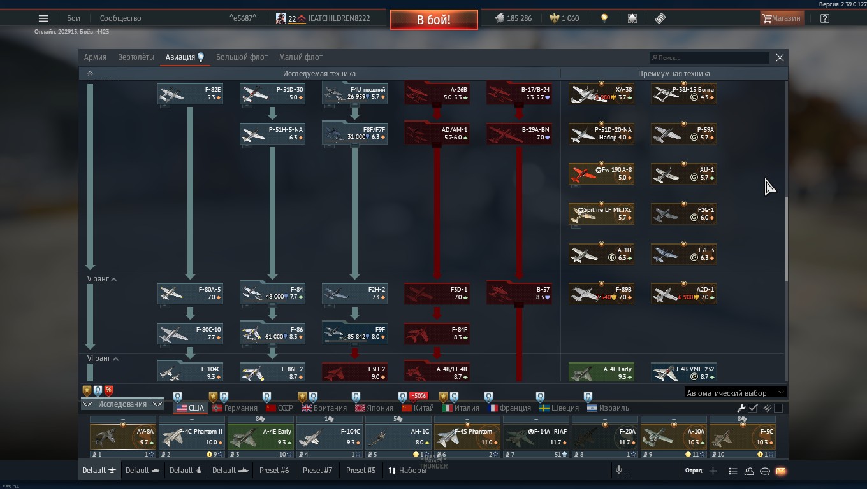Add squad member with plus icon

pyautogui.click(x=713, y=471)
